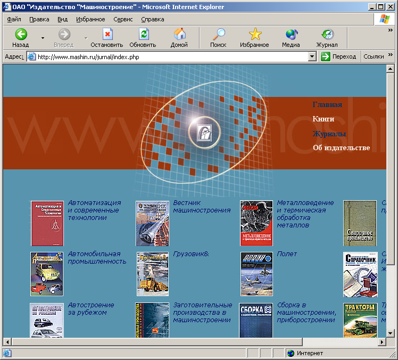Click the Книги navigation link

pyautogui.click(x=324, y=119)
